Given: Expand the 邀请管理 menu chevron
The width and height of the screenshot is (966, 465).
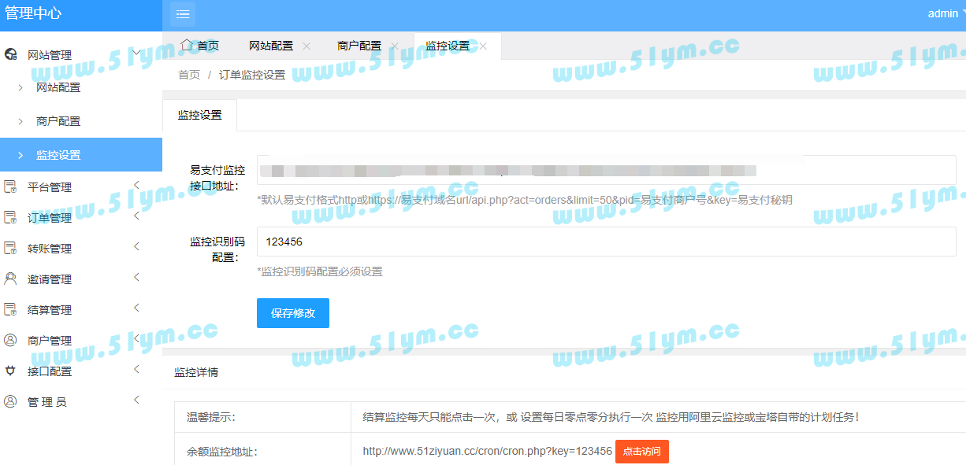Looking at the screenshot, I should (136, 277).
